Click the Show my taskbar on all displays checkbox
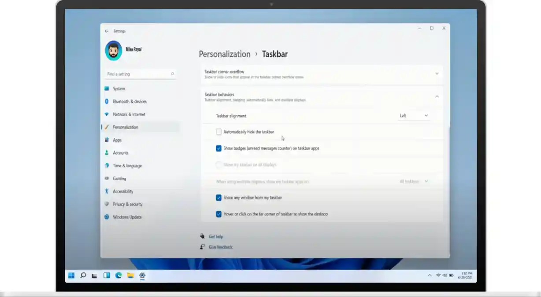The width and height of the screenshot is (541, 297). [x=219, y=165]
